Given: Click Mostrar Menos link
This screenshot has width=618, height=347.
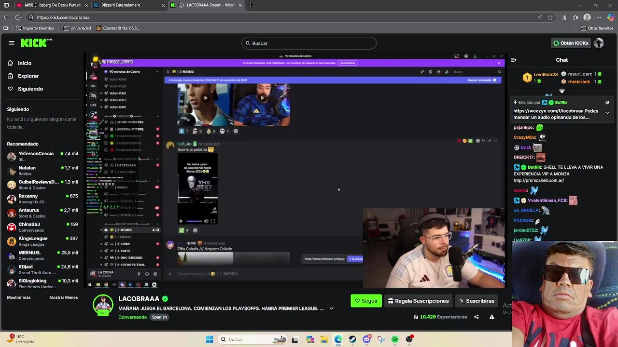Looking at the screenshot, I should pos(63,297).
